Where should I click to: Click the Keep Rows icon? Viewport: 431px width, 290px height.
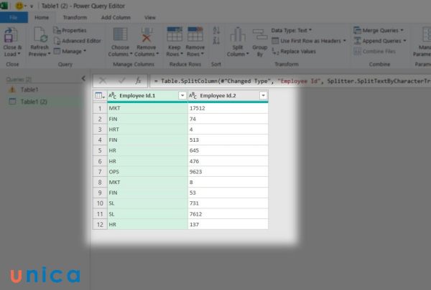[x=175, y=36]
